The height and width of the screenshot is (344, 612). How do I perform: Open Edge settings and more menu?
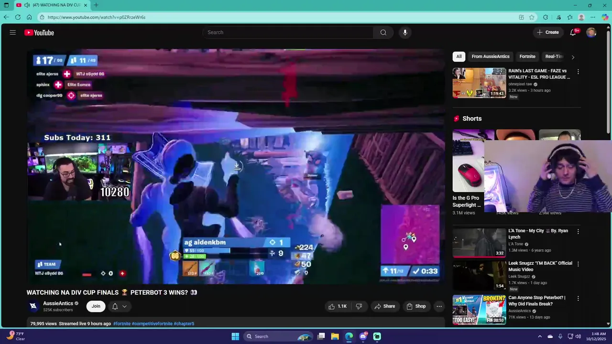tap(593, 17)
